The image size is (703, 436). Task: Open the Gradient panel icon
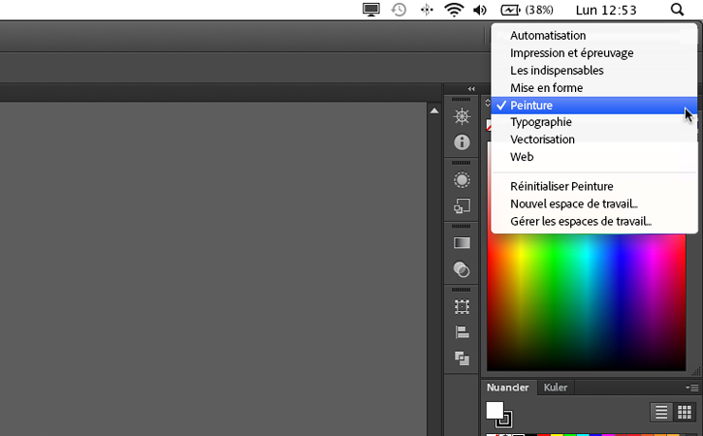462,243
